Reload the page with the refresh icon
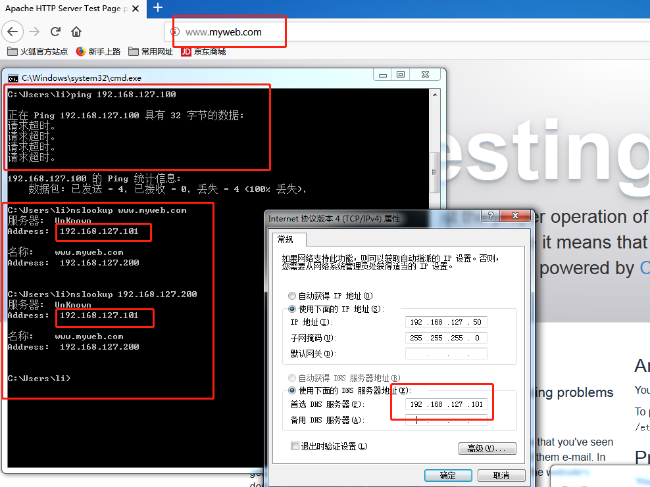This screenshot has width=650, height=487. coord(55,32)
